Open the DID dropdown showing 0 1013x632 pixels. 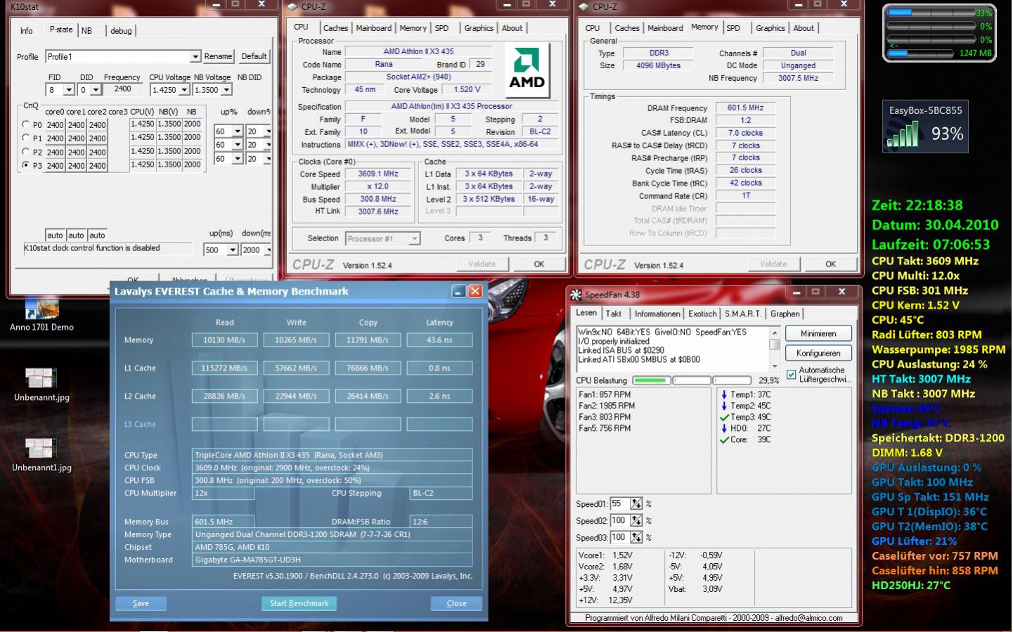[x=96, y=90]
